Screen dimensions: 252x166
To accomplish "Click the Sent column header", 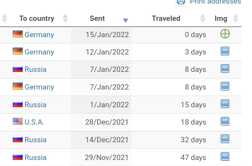I will click(x=97, y=18).
